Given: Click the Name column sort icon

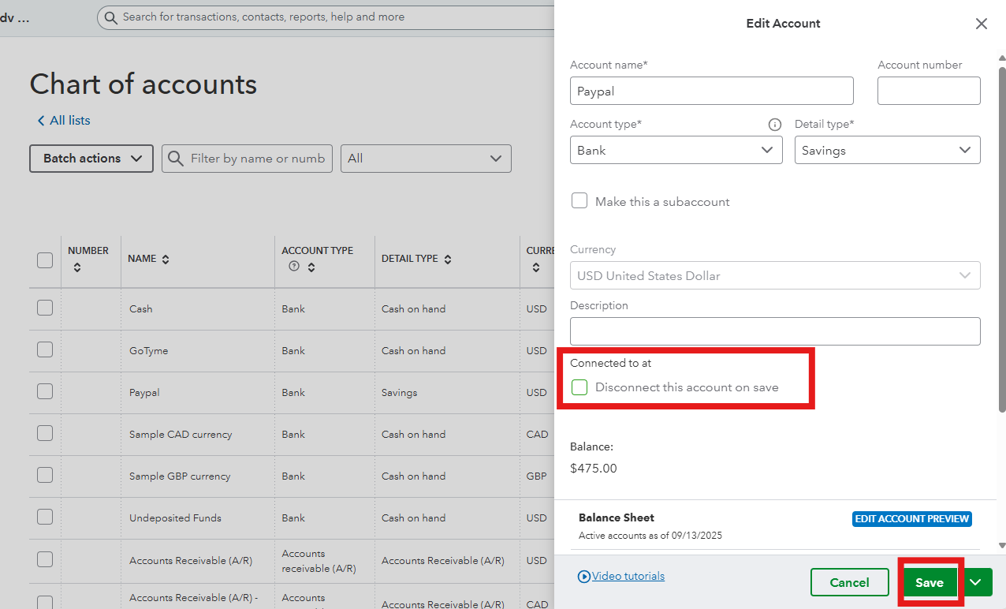Looking at the screenshot, I should (166, 259).
